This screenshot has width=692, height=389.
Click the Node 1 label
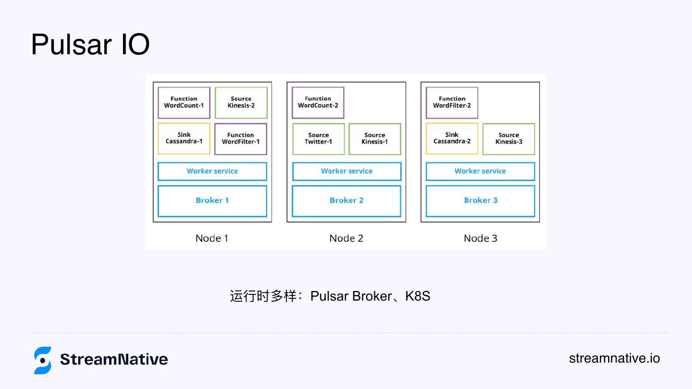[x=212, y=238]
